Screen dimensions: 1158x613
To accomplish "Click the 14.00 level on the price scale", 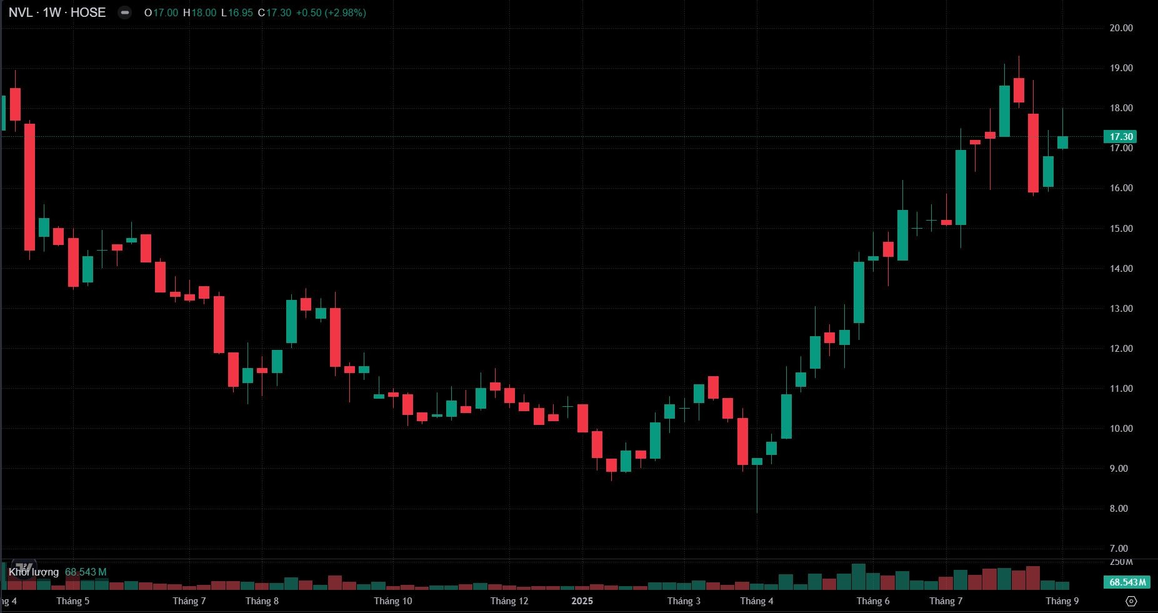I will 1121,269.
